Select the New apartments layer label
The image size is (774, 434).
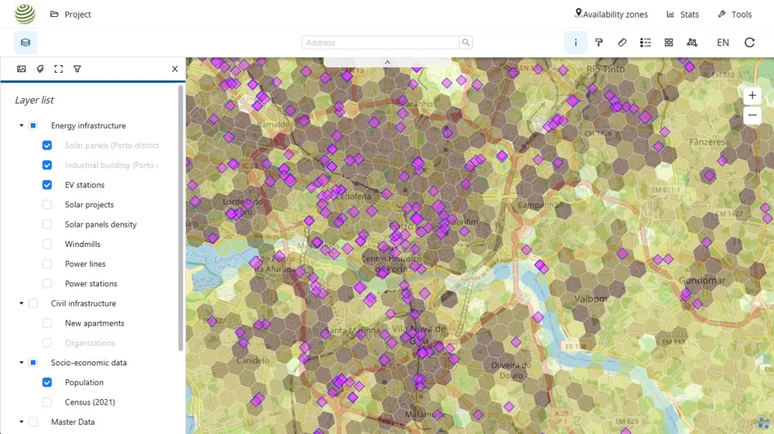pyautogui.click(x=94, y=323)
